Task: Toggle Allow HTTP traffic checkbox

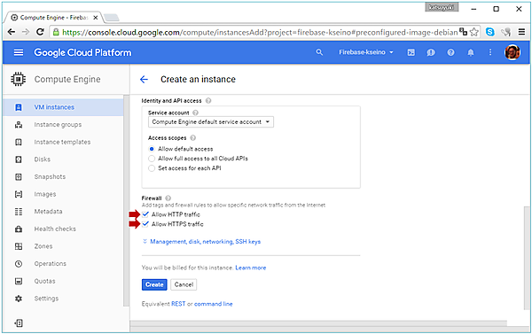Action: [x=145, y=214]
